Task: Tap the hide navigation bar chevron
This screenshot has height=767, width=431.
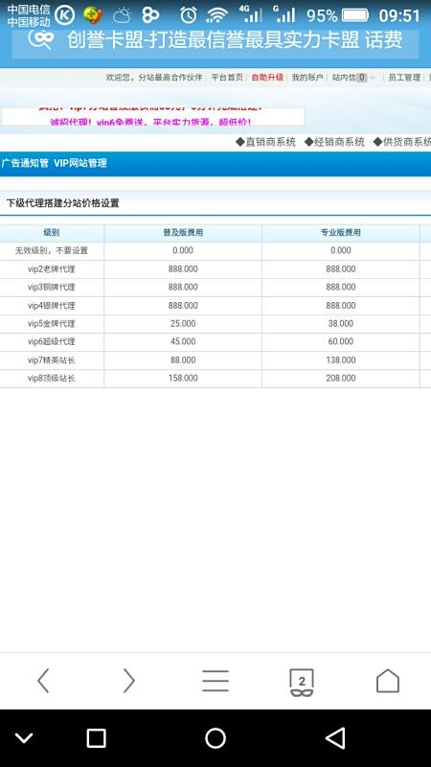Action: (24, 737)
